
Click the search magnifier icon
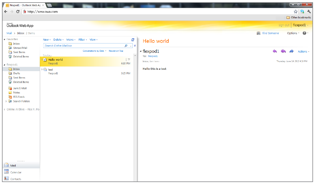126,46
